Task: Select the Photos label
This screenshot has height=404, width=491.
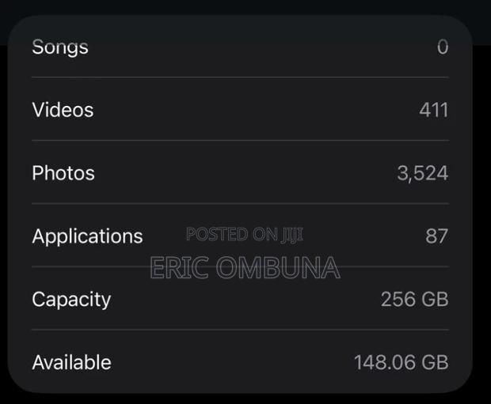Action: tap(63, 173)
